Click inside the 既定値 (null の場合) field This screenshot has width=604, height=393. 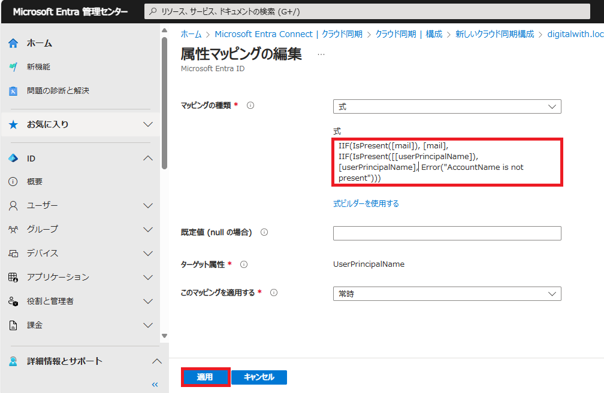click(x=446, y=233)
